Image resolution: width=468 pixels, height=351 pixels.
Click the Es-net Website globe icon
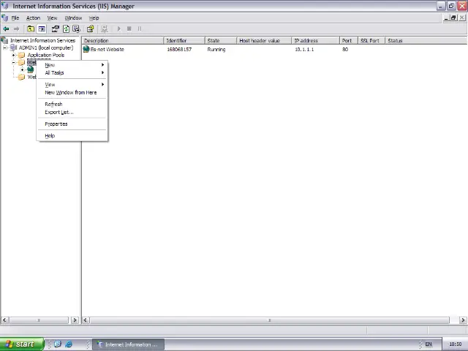click(x=86, y=49)
